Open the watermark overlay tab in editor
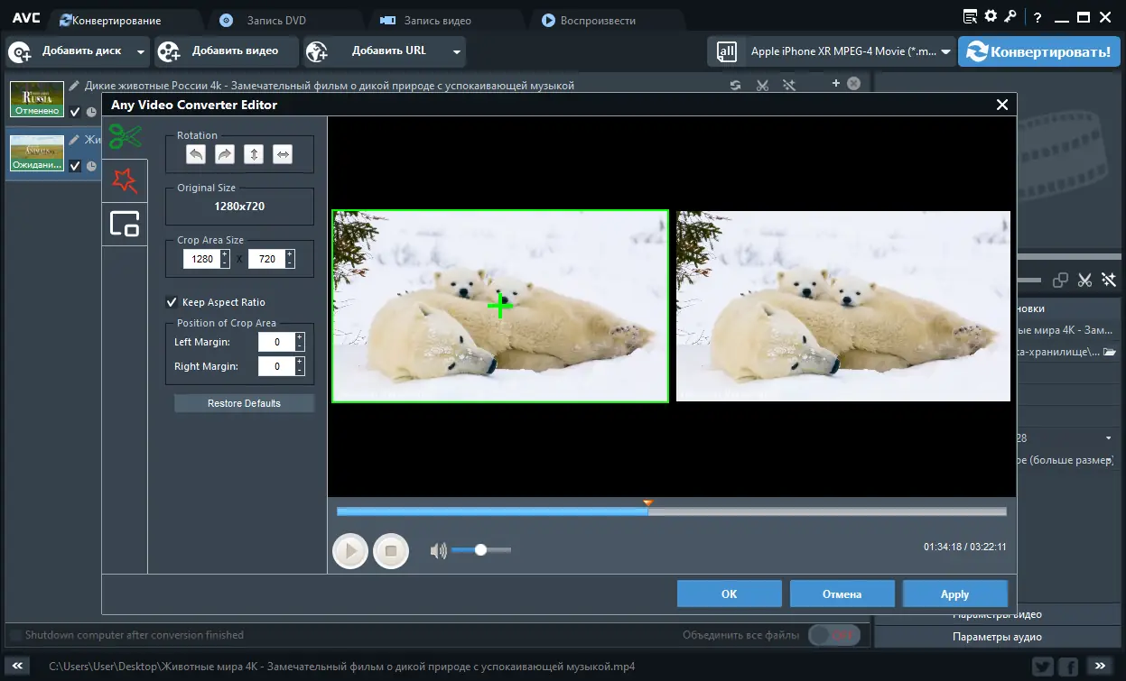 [125, 224]
